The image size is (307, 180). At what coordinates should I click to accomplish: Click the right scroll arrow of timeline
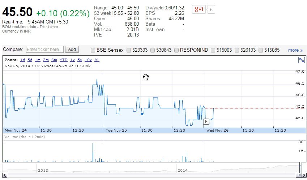(304, 175)
